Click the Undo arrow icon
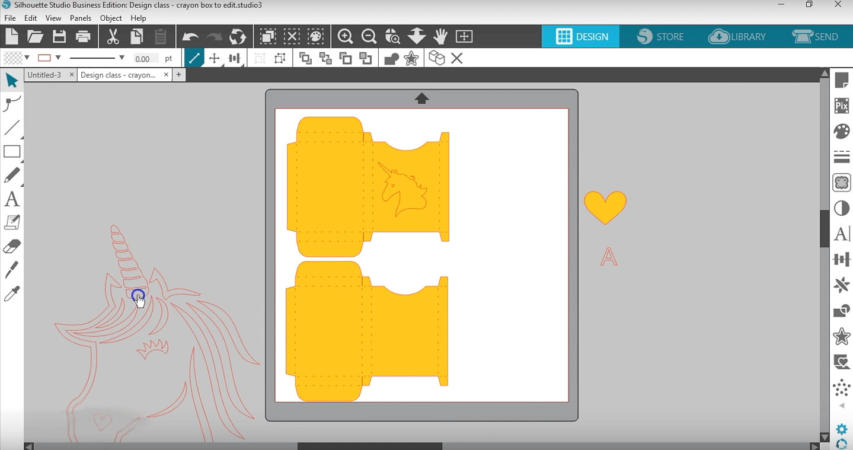Viewport: 853px width, 450px height. pyautogui.click(x=190, y=37)
